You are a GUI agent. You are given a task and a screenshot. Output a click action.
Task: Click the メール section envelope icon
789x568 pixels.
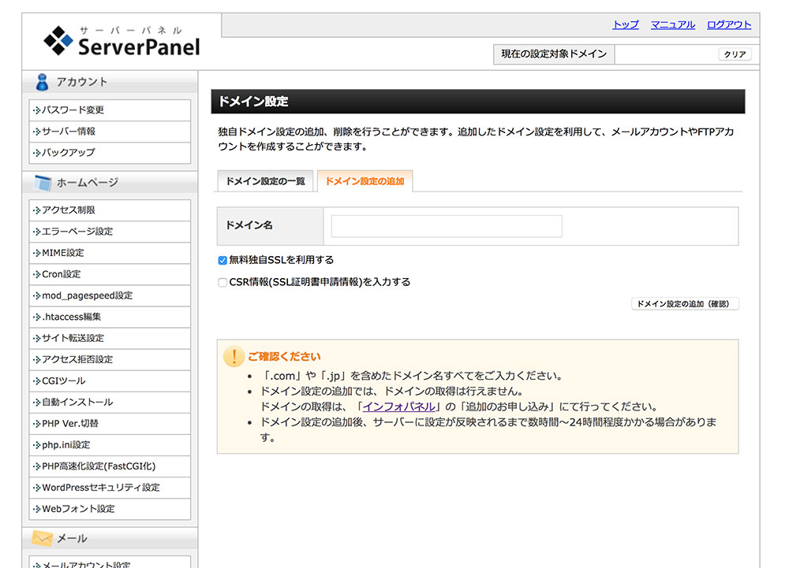click(43, 538)
